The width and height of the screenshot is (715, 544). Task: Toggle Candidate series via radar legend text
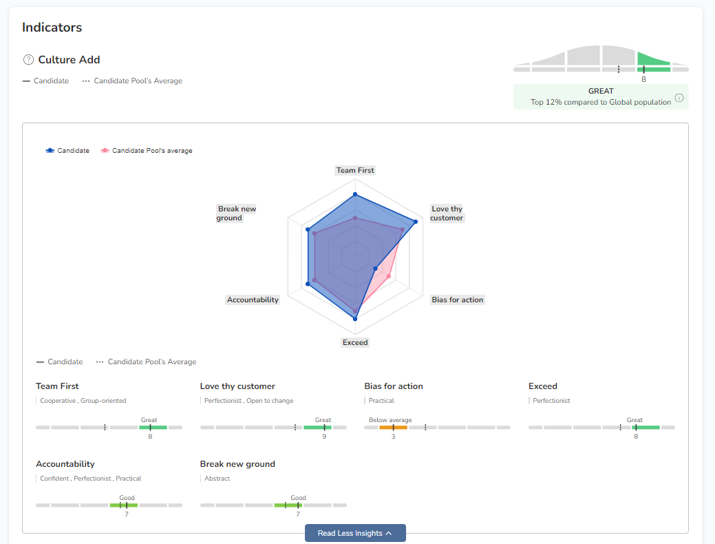click(74, 151)
